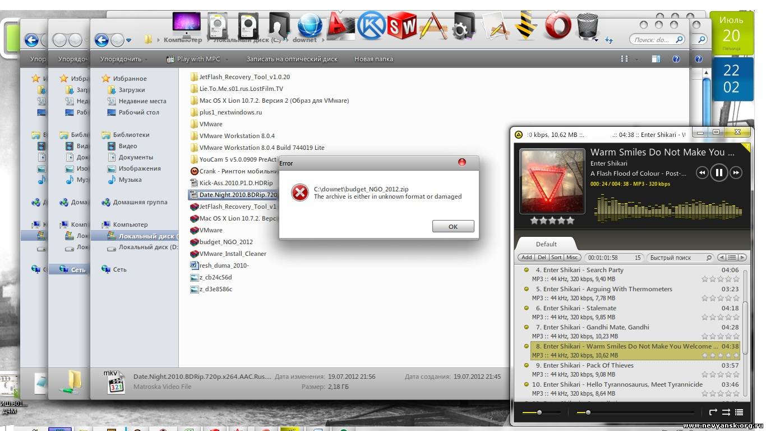Click the Add button in AIMP playlist
The width and height of the screenshot is (766, 431).
527,258
